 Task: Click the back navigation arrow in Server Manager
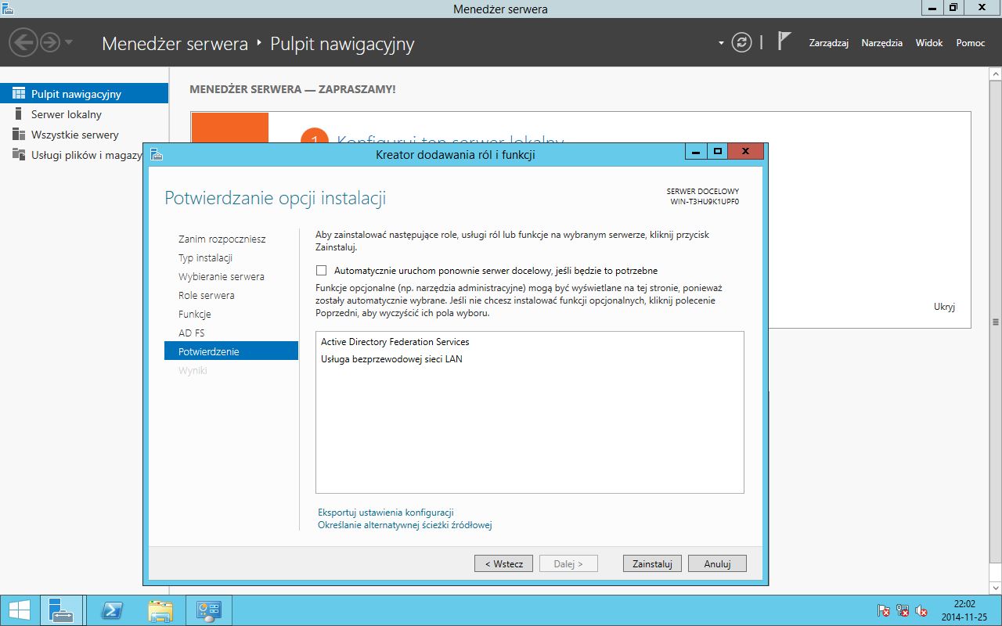coord(24,42)
